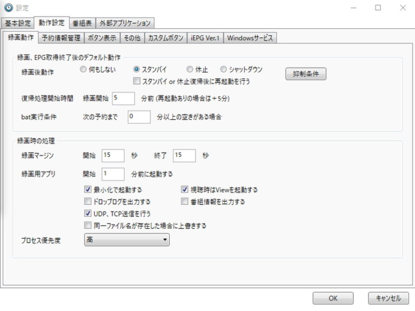Enable ドロップログを出力する checkbox
415x311 pixels.
pos(88,202)
